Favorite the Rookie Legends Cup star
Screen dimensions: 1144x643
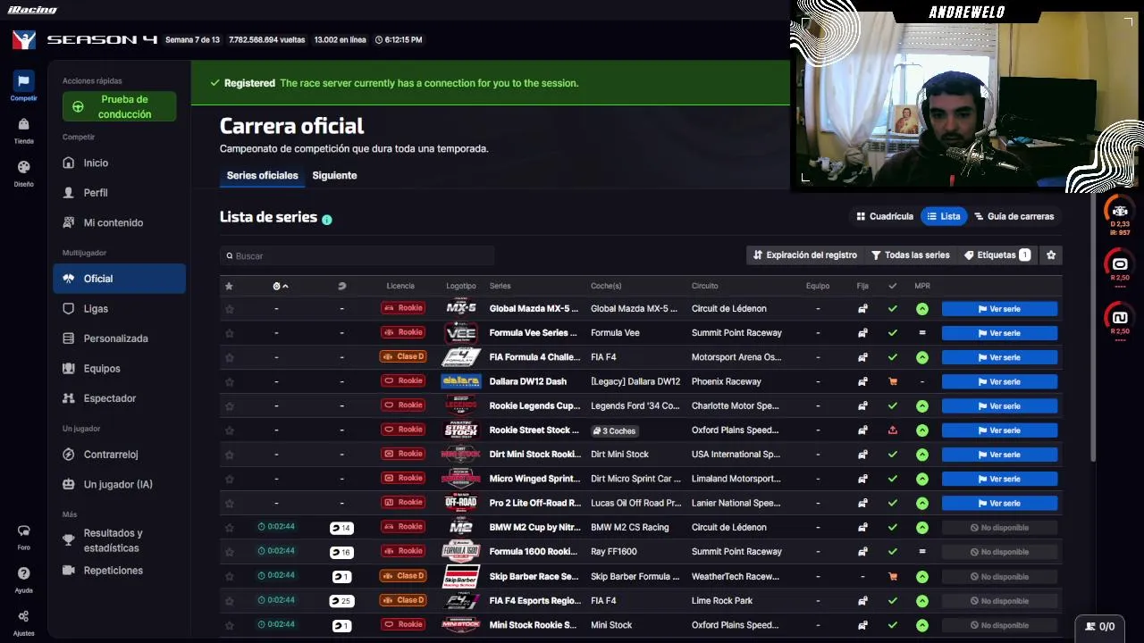(x=229, y=405)
